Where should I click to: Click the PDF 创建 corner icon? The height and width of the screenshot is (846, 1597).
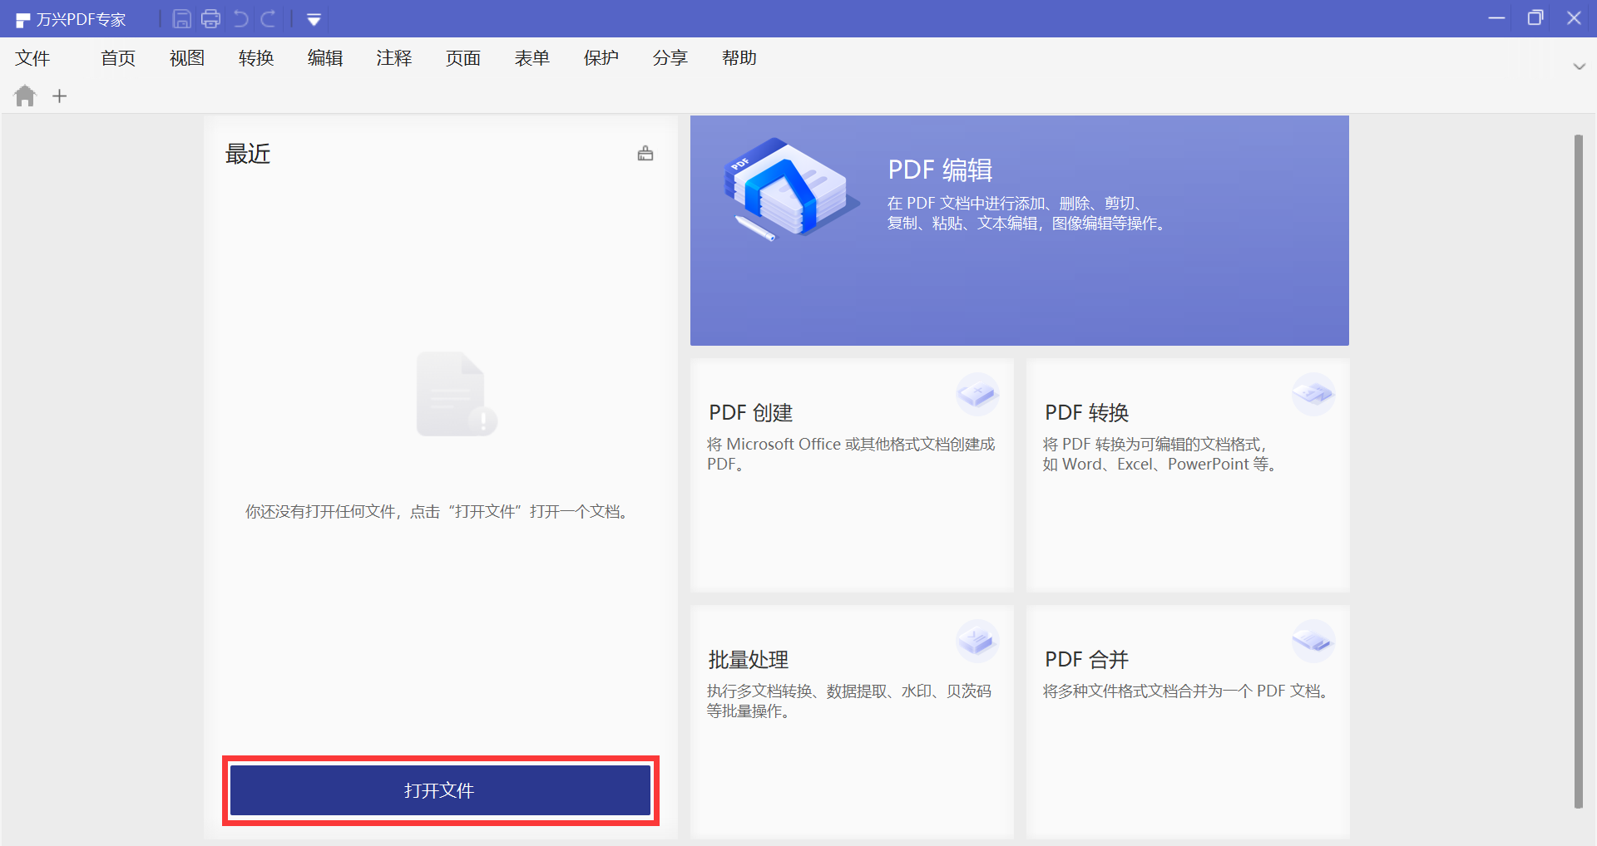pyautogui.click(x=978, y=396)
